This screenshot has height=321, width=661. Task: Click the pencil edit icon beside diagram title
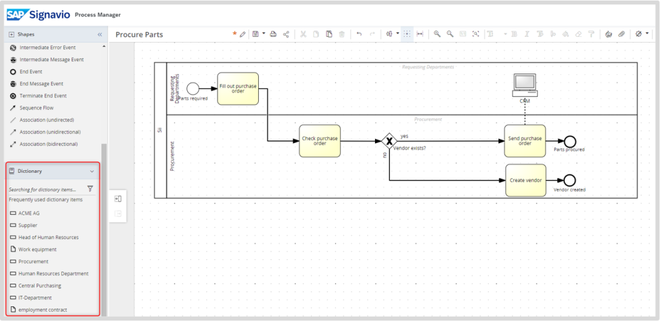click(x=243, y=35)
